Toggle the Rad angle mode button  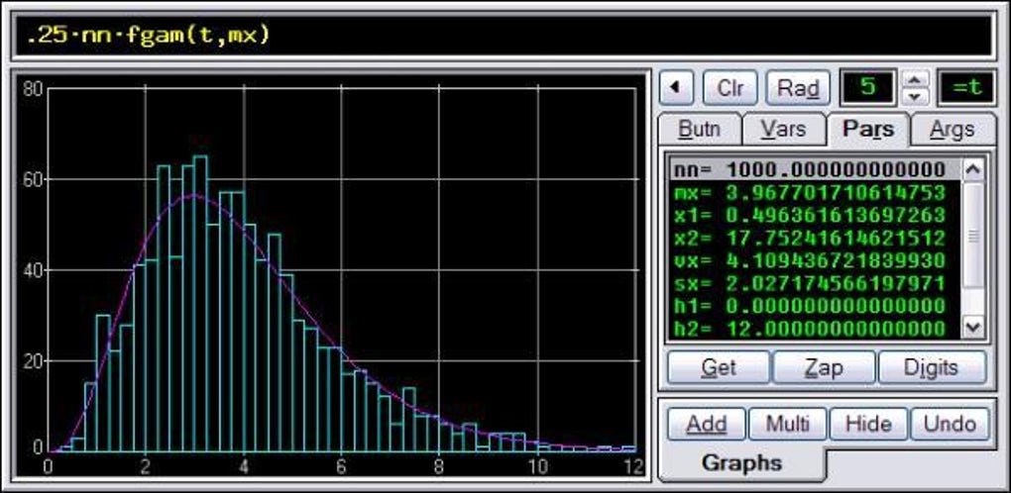pos(798,87)
